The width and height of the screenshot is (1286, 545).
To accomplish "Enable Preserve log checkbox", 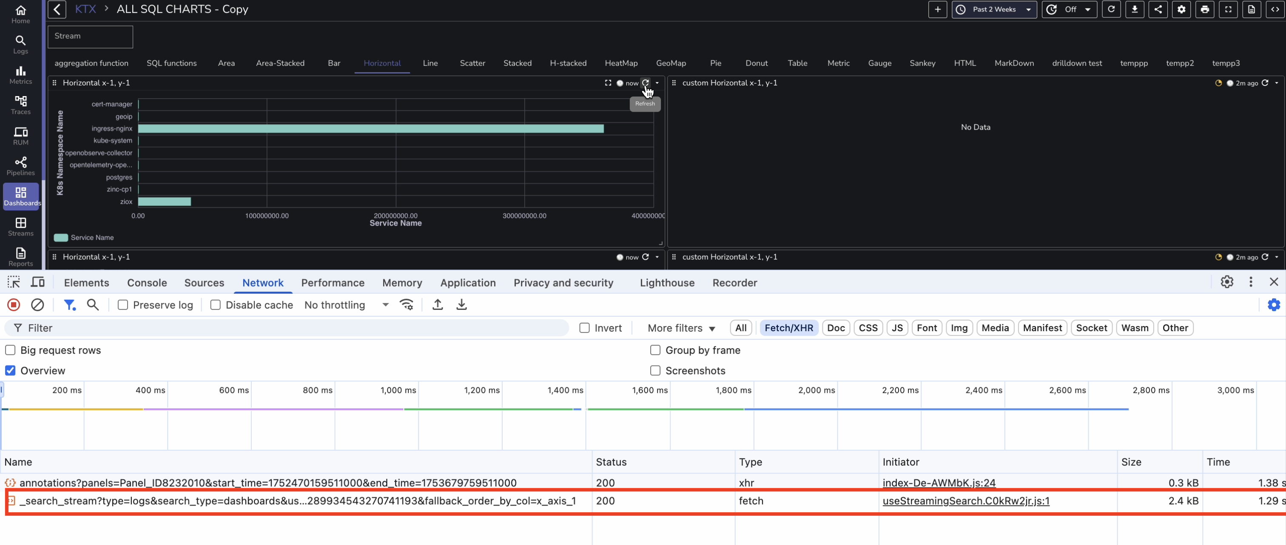I will [123, 305].
